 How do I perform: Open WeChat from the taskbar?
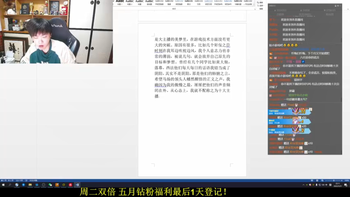coord(50,185)
